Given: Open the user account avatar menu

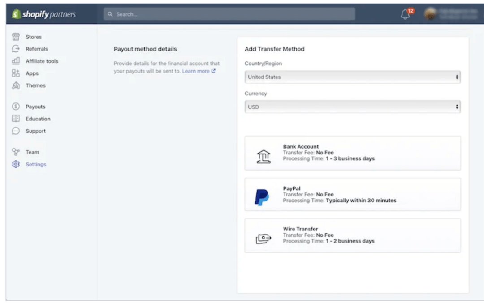Looking at the screenshot, I should (431, 14).
